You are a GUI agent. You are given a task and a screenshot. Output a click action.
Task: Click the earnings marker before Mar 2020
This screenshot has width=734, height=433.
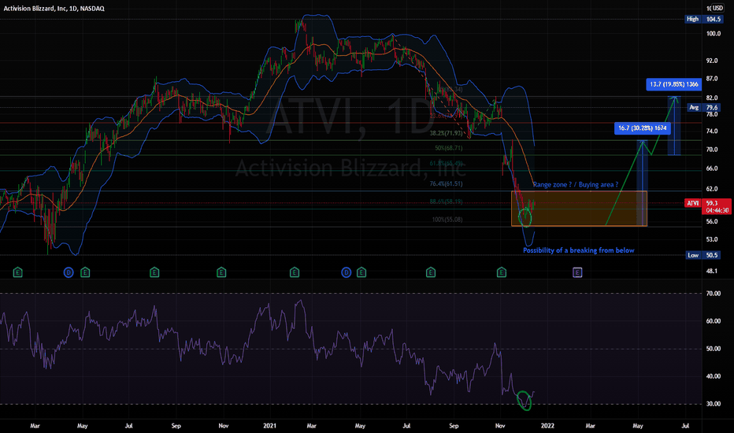click(18, 272)
